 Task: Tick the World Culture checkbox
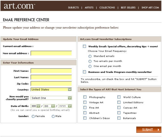click(119, 97)
